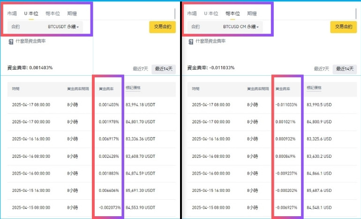Switch to 市場 tab in the left panel
The image size is (361, 219).
click(x=13, y=14)
